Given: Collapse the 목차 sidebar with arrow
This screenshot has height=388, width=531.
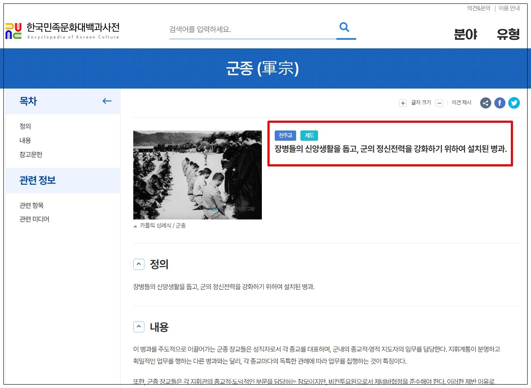Looking at the screenshot, I should (107, 101).
